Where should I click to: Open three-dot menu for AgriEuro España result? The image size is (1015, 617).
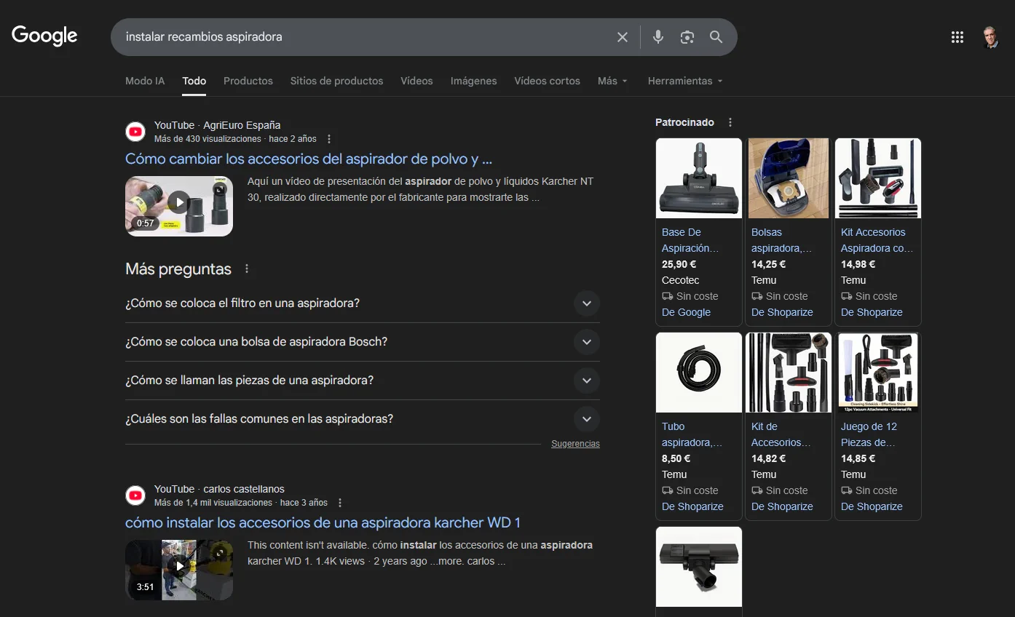[x=329, y=139]
